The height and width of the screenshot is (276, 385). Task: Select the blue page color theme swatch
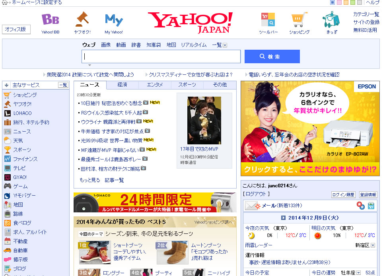click(x=332, y=2)
